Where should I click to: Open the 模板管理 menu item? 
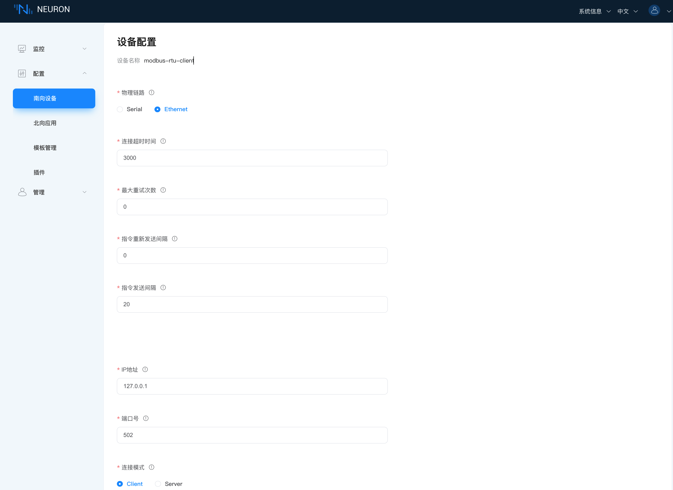pos(45,148)
